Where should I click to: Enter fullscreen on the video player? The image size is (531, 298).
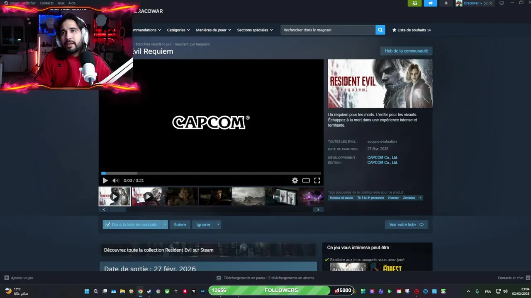[x=317, y=180]
